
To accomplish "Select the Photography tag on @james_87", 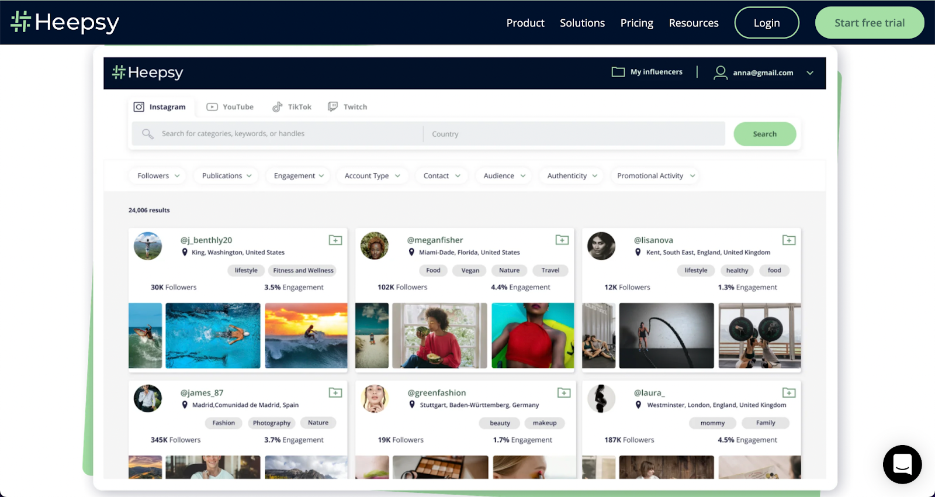I will [272, 423].
